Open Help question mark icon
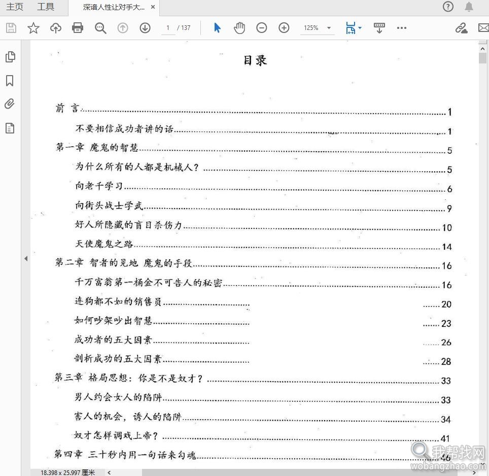 point(448,7)
